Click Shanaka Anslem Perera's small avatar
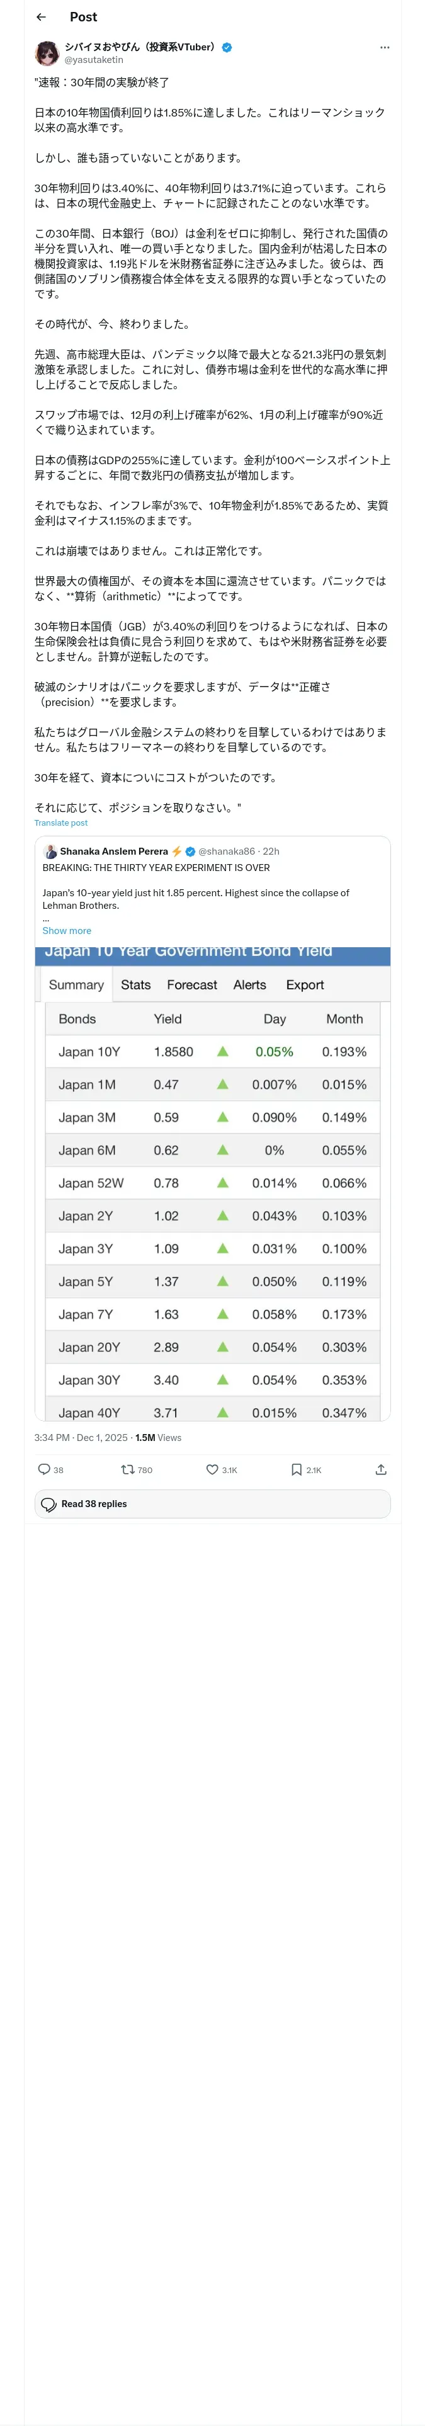This screenshot has width=425, height=2426. pos(51,851)
